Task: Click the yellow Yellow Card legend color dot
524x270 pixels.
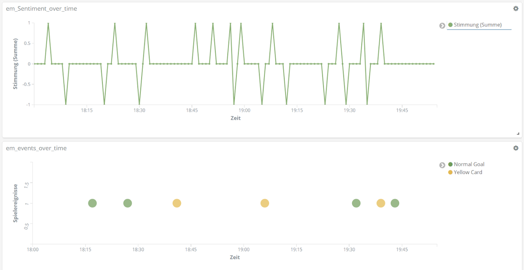Action: pos(451,172)
